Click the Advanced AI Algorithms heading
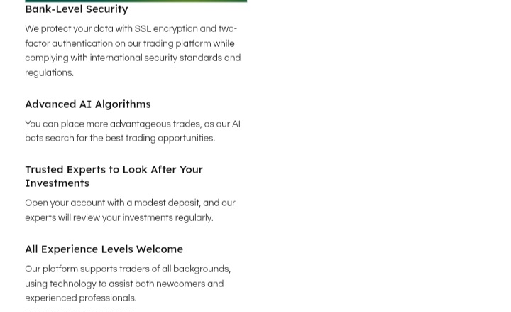The image size is (511, 312). [x=88, y=104]
